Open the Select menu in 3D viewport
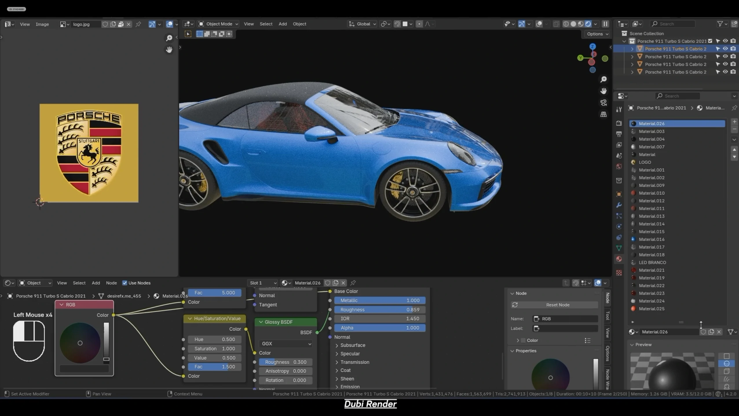 [266, 24]
